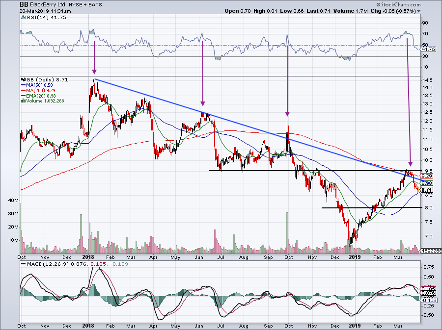Click Jun on the price chart date axis

[199, 257]
